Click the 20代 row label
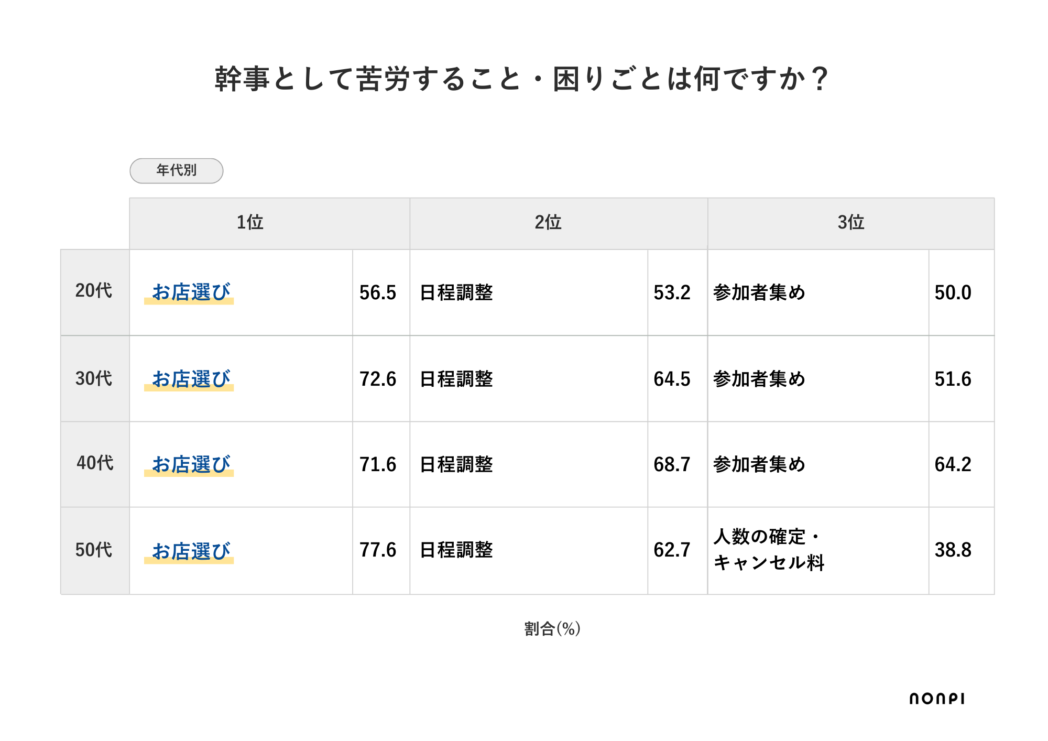1048x741 pixels. tap(94, 291)
